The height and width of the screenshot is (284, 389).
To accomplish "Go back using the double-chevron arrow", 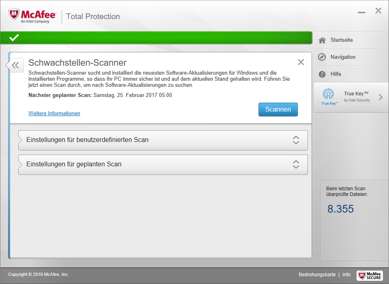I will pos(15,65).
